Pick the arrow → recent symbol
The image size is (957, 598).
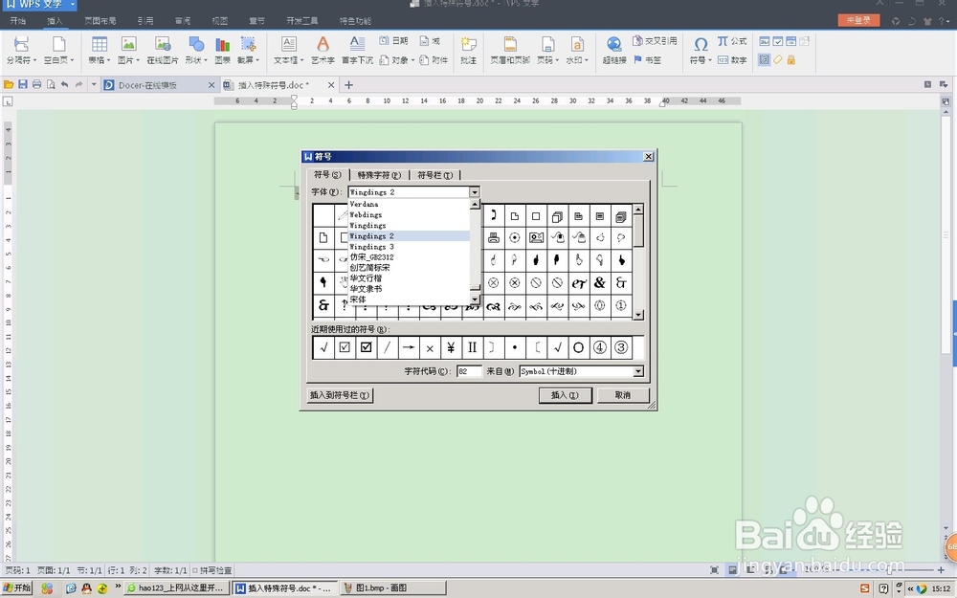coord(409,347)
